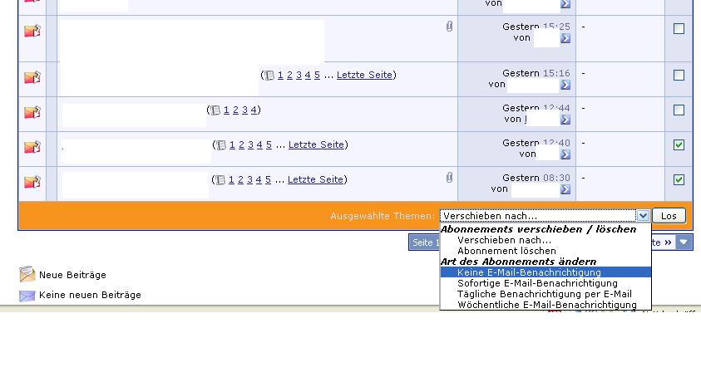Click go-to-last-post arrow in Gestern 12:44 row
The height and width of the screenshot is (372, 701).
pyautogui.click(x=565, y=120)
